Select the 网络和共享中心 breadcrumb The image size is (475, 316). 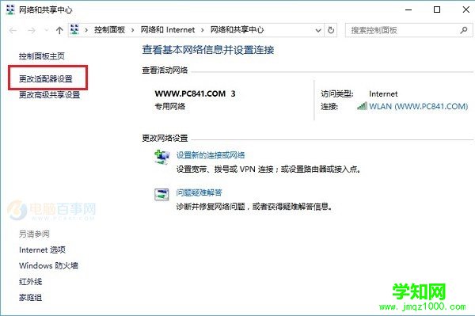[237, 29]
